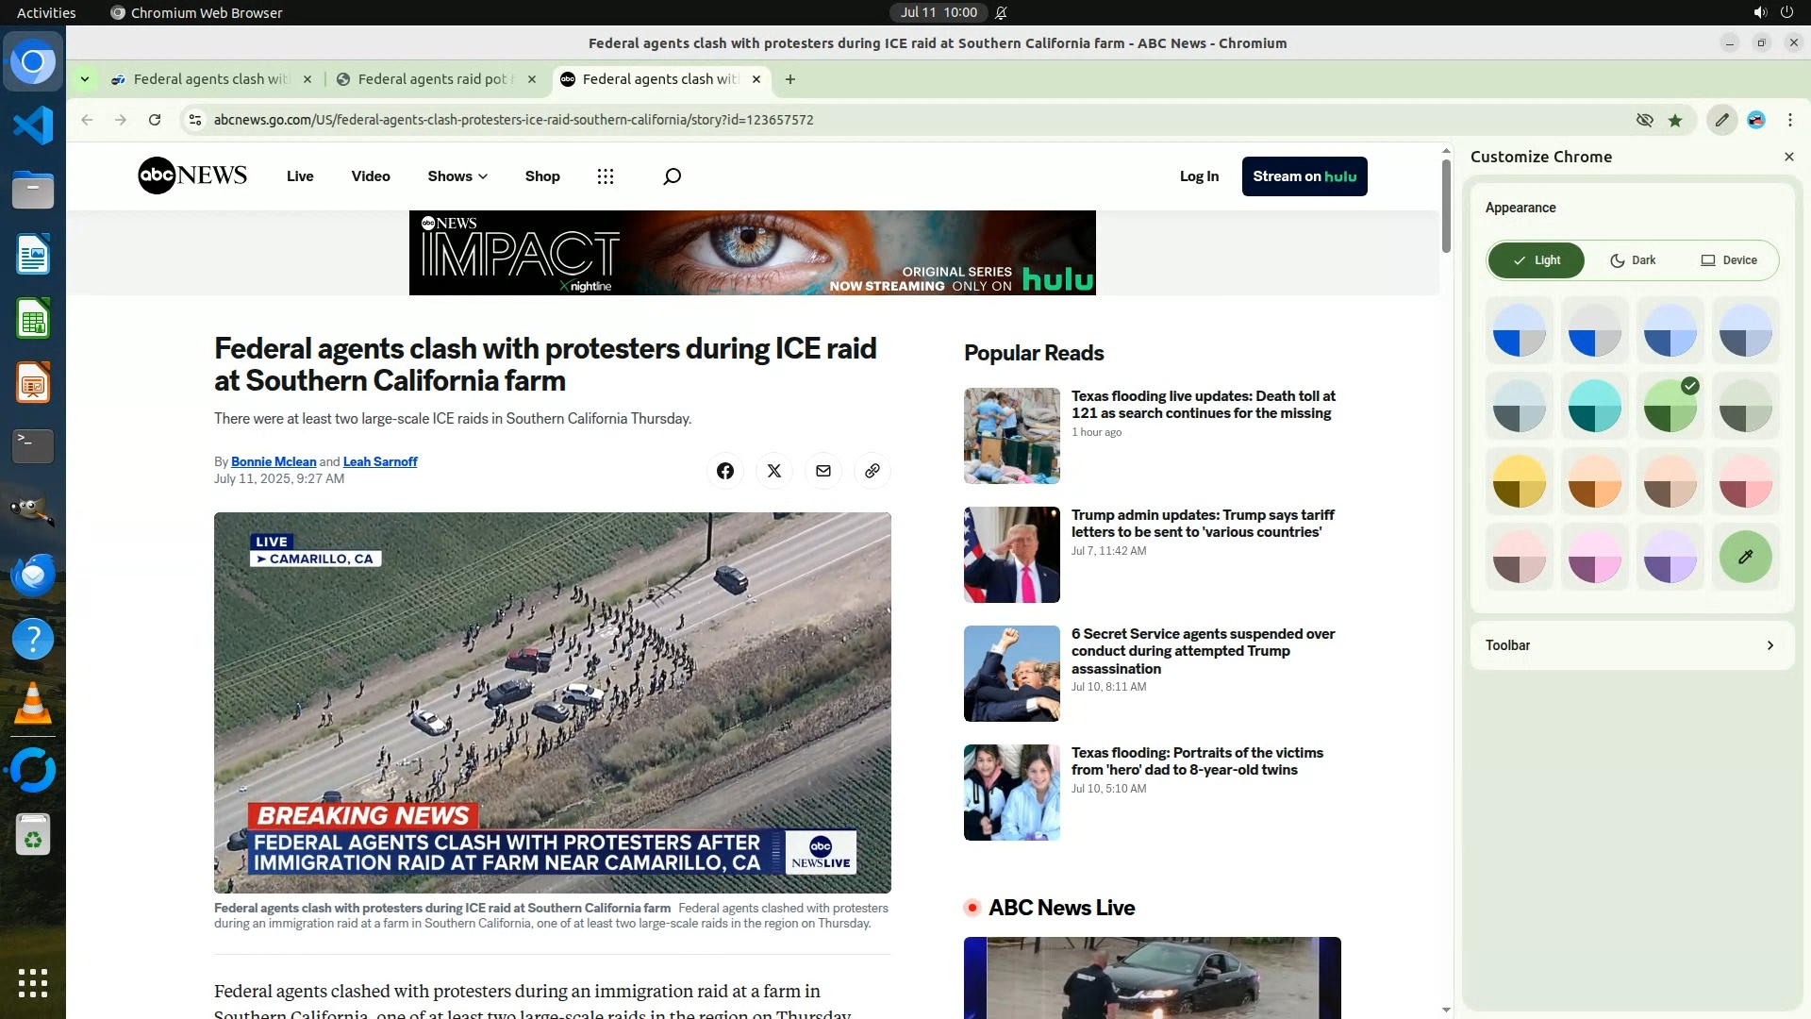Select Dark appearance mode
Screen dimensions: 1811x1019
click(1633, 260)
